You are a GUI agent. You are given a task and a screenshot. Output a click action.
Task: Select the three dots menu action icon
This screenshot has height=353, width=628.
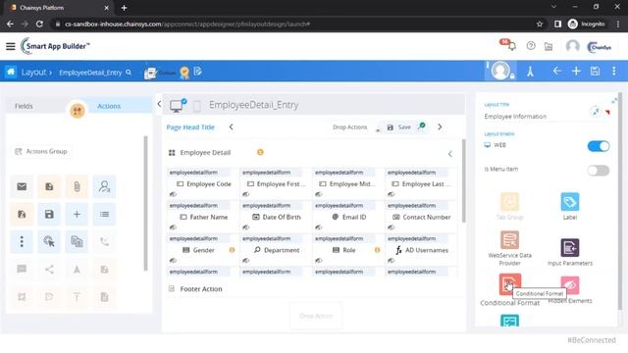pyautogui.click(x=22, y=242)
